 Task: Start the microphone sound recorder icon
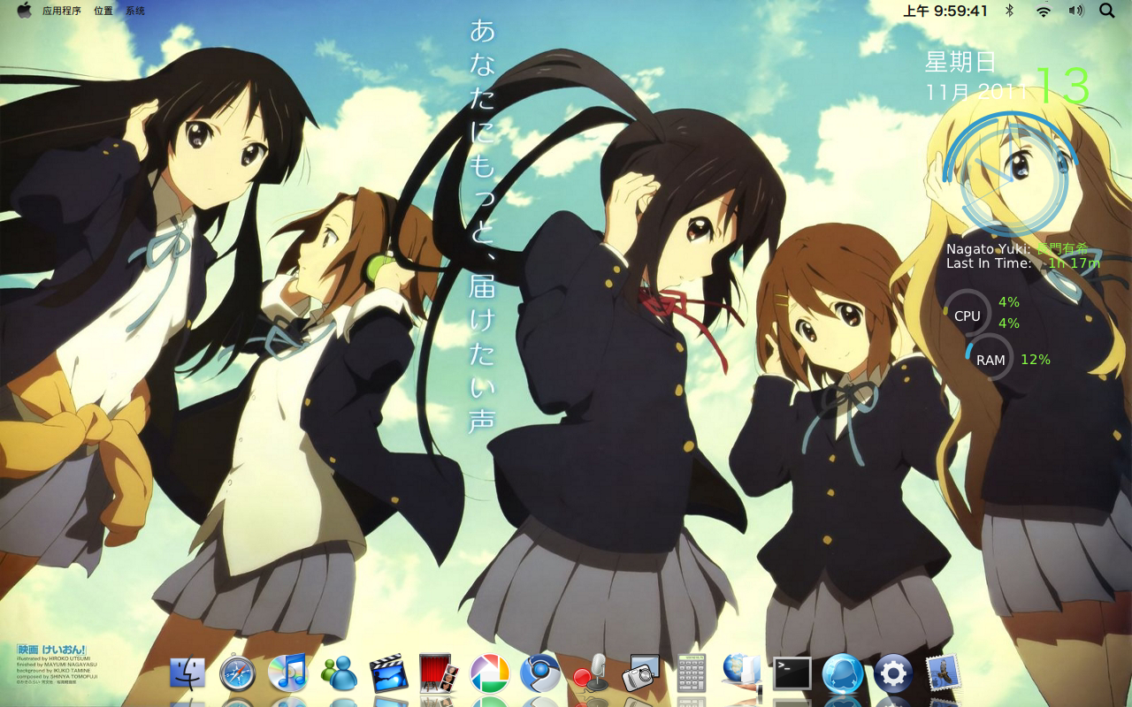point(591,673)
